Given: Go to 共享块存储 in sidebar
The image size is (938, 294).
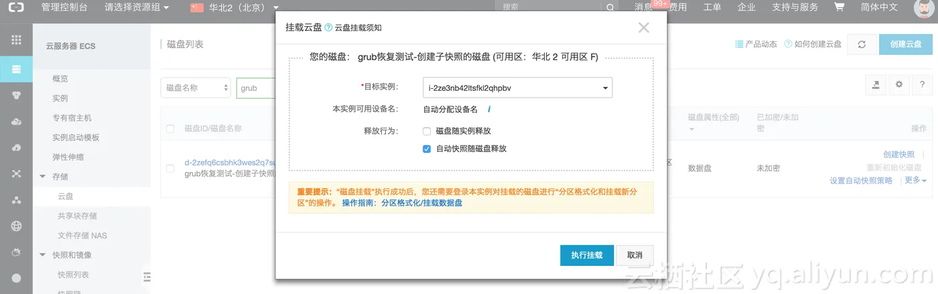Looking at the screenshot, I should tap(77, 216).
